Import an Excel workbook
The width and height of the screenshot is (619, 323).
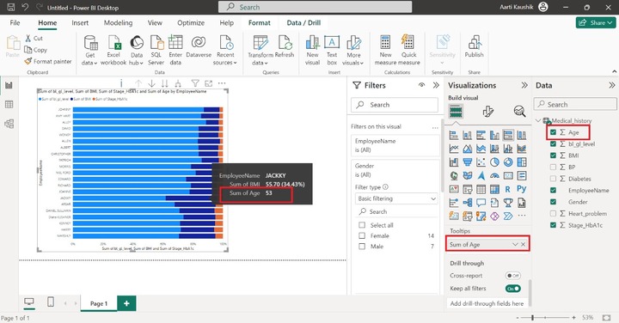[x=113, y=50]
